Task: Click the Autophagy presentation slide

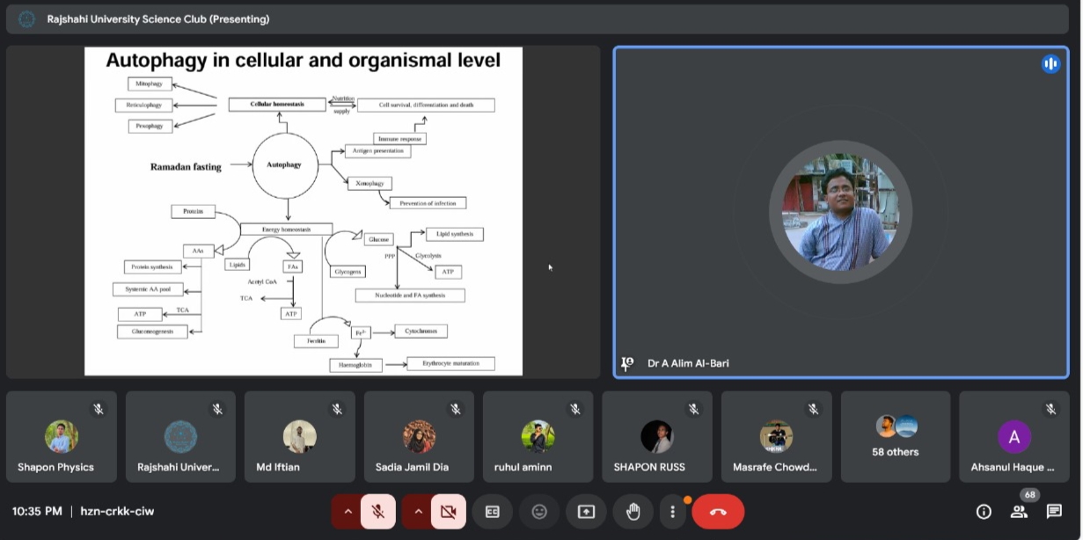Action: point(303,211)
